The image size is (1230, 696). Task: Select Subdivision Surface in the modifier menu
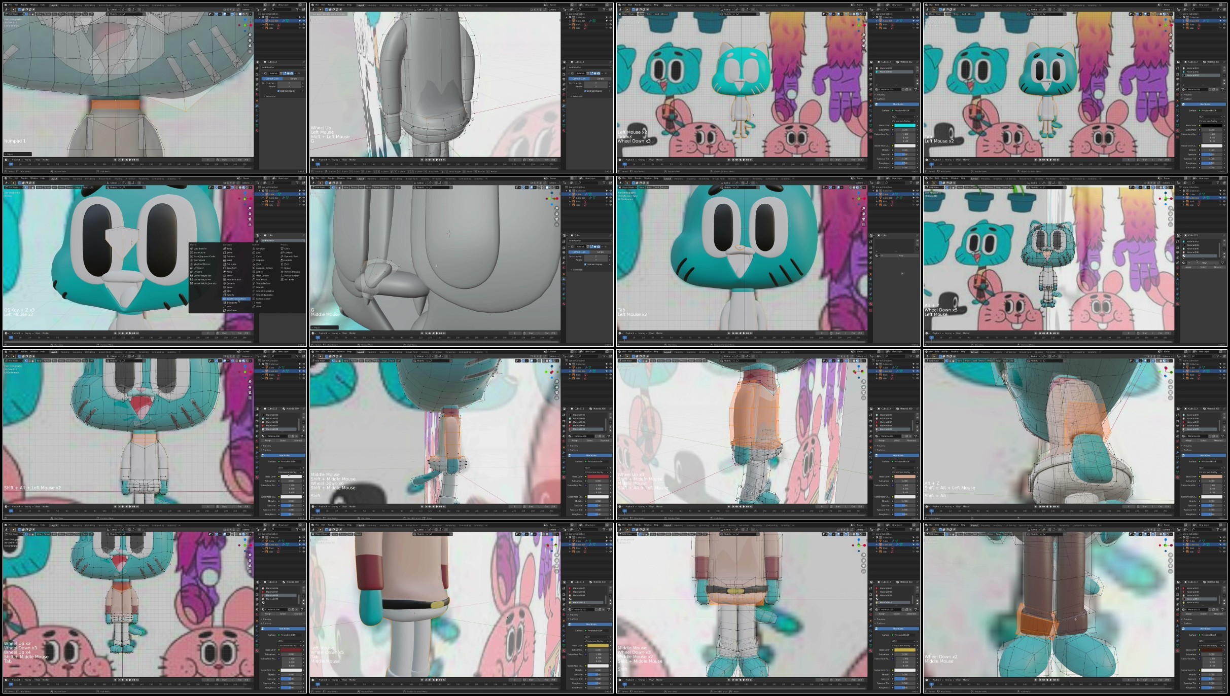(236, 299)
